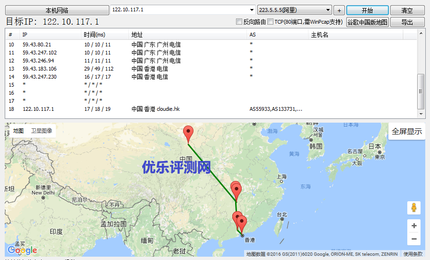430x260 pixels.
Task: Click the 谷歌中国版地图 button
Action: point(368,22)
